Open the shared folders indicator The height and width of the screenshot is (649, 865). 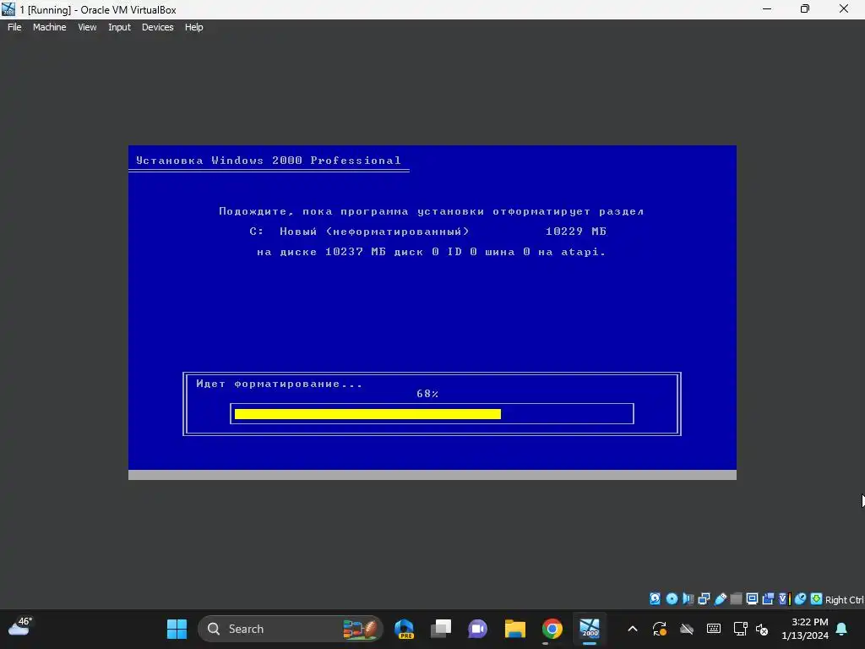(x=736, y=599)
